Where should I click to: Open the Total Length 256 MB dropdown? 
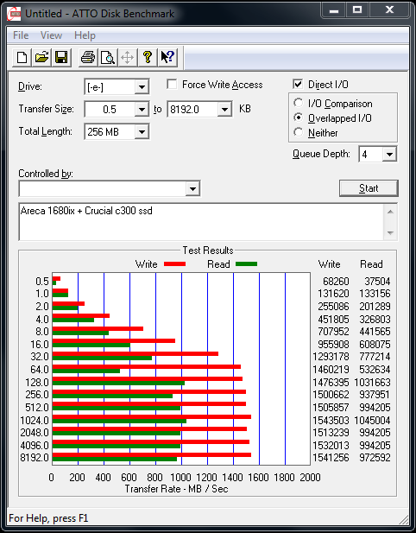tap(117, 132)
